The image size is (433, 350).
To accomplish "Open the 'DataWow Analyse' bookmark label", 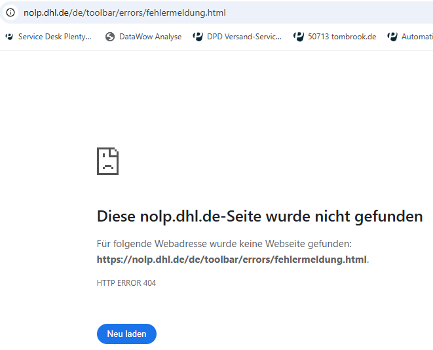I will (x=150, y=37).
